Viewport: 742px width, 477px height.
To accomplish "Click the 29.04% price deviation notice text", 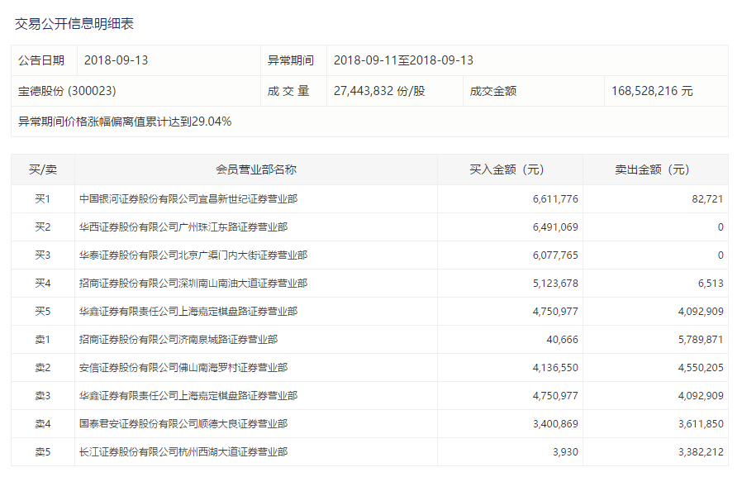I will pos(125,122).
